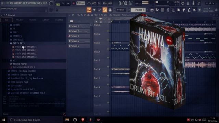
Task: Click the wait-for-input icon next to metronome
Action: (94, 3)
